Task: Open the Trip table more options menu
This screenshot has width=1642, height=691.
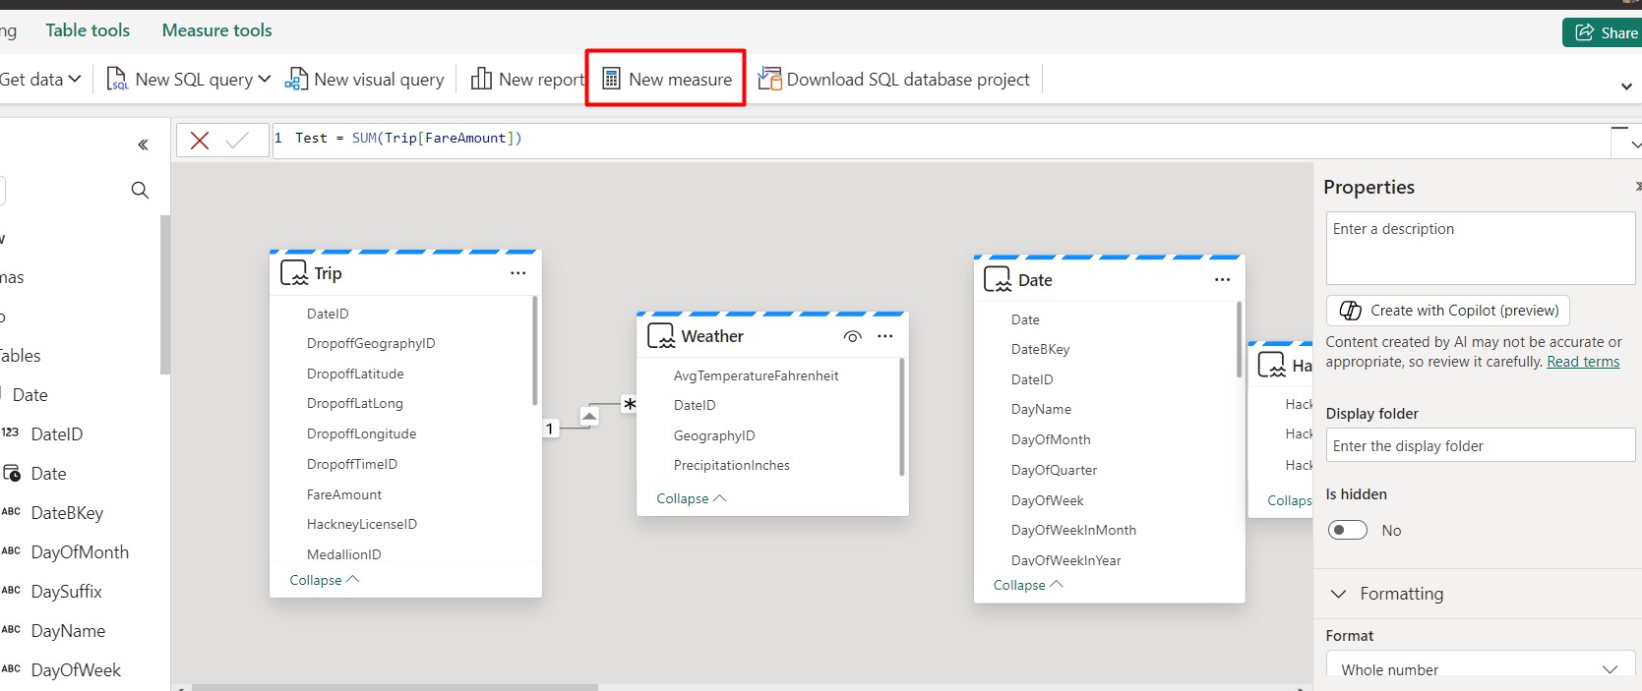Action: [x=517, y=273]
